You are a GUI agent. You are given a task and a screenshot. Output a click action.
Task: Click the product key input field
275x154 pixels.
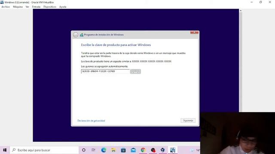pyautogui.click(x=105, y=71)
